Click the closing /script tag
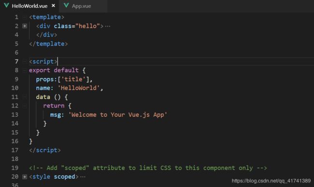 [45, 150]
